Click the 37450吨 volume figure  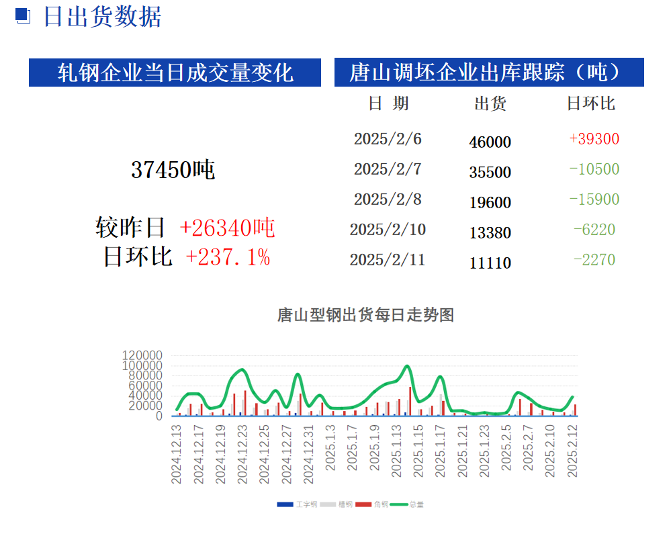tap(173, 170)
